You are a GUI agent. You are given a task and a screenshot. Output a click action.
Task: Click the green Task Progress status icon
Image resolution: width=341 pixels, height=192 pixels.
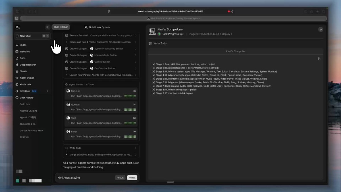[159, 34]
